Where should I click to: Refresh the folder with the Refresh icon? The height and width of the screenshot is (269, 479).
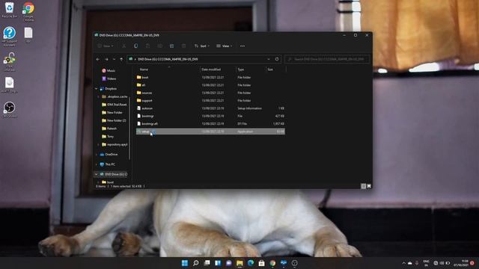coord(277,59)
